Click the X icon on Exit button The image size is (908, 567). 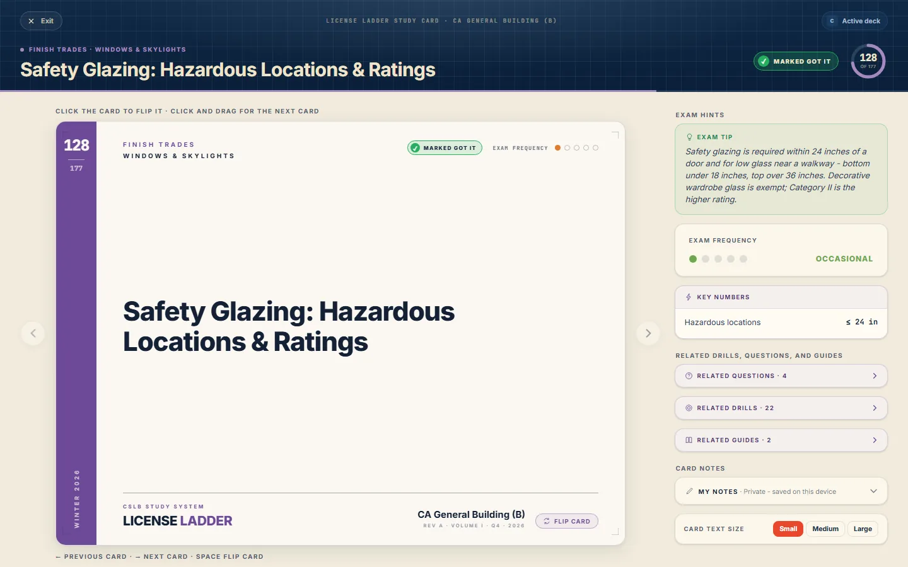(x=31, y=21)
